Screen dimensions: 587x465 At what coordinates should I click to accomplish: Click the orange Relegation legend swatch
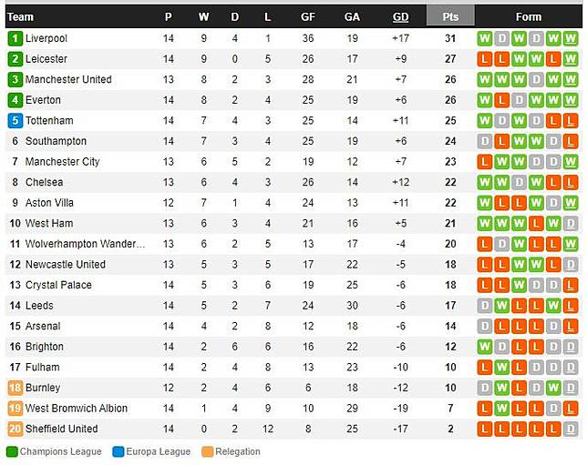[206, 452]
